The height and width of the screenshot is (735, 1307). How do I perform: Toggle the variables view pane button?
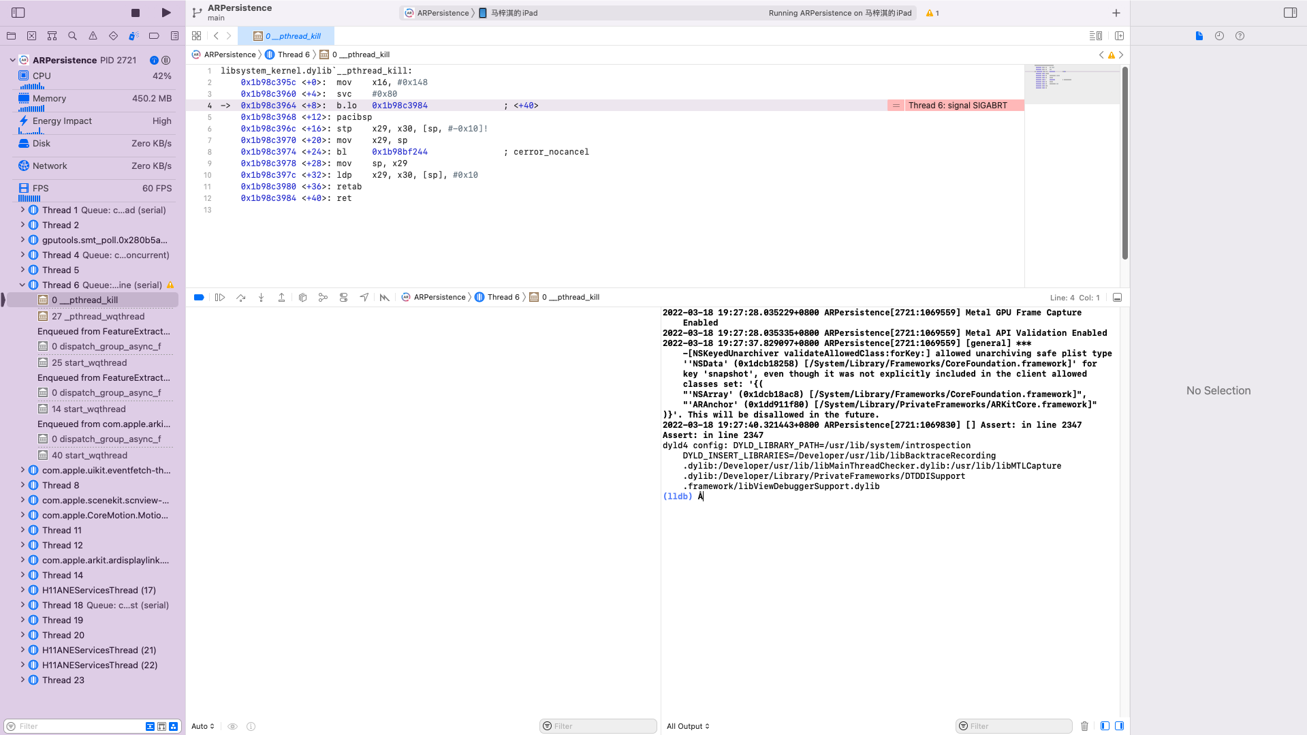pos(1105,726)
